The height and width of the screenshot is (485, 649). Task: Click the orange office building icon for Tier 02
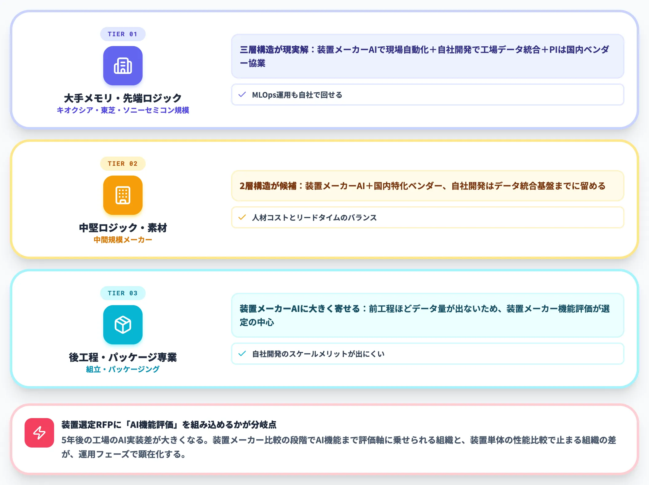point(123,195)
